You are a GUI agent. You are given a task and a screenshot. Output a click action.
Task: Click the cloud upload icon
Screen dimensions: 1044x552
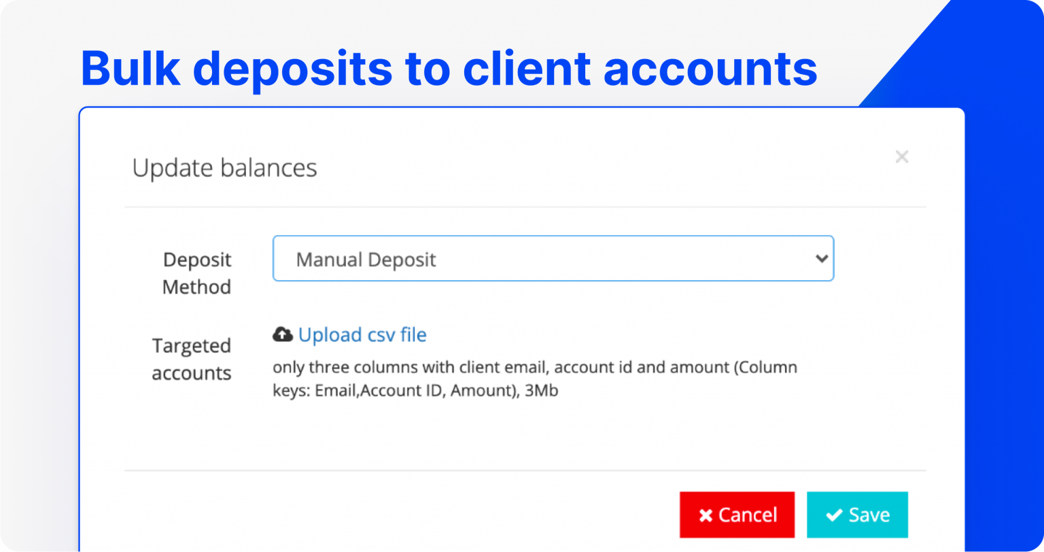[x=282, y=334]
